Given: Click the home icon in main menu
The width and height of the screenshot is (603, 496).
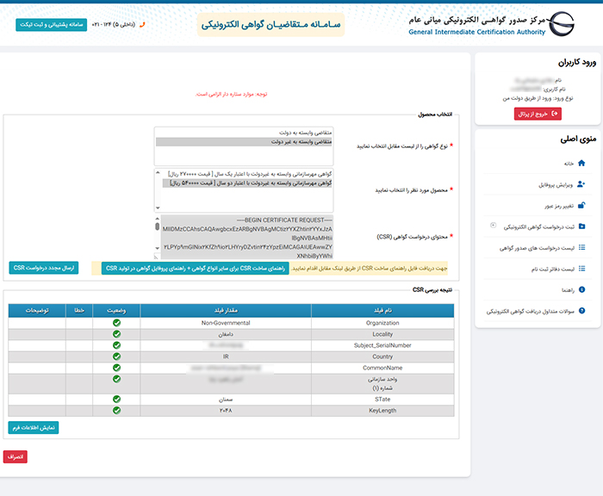Looking at the screenshot, I should pos(581,163).
